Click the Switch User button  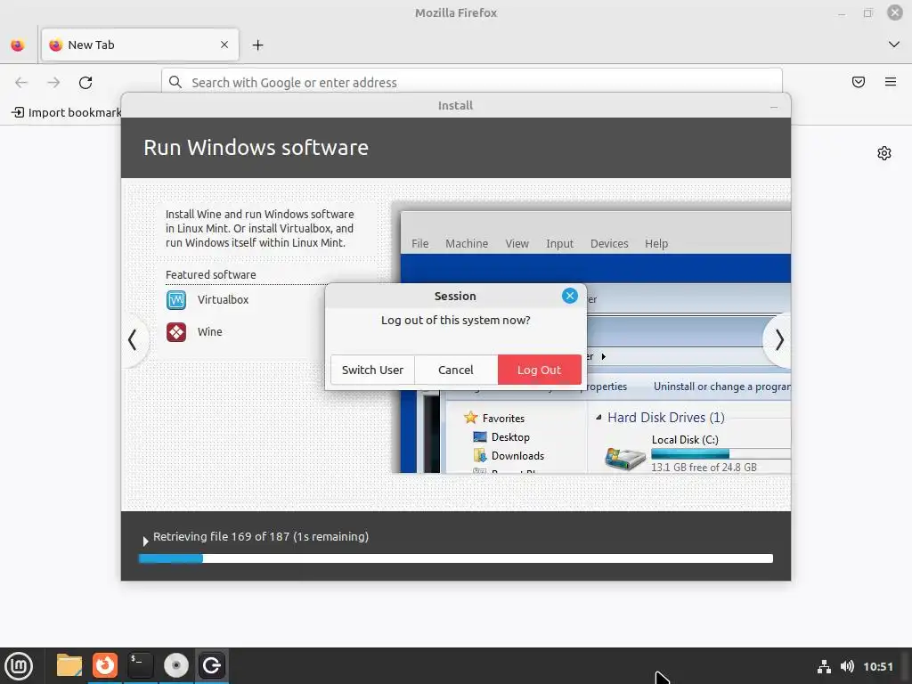point(372,370)
